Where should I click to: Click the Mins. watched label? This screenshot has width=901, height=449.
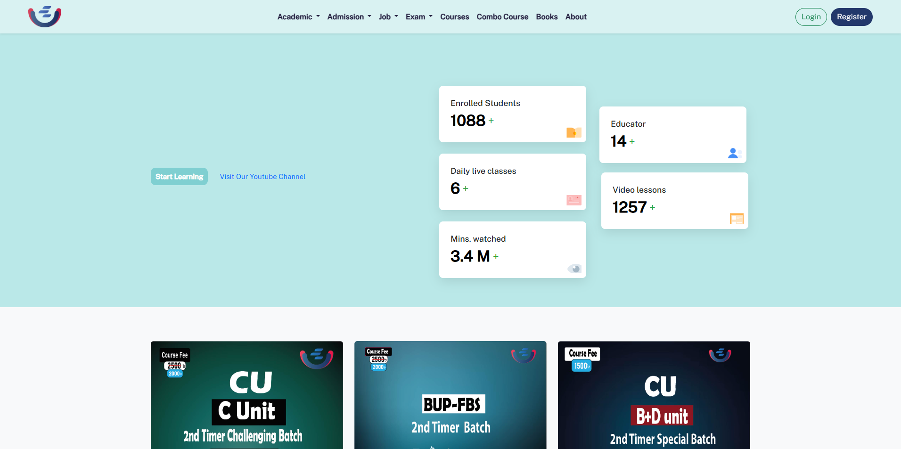[x=478, y=239]
